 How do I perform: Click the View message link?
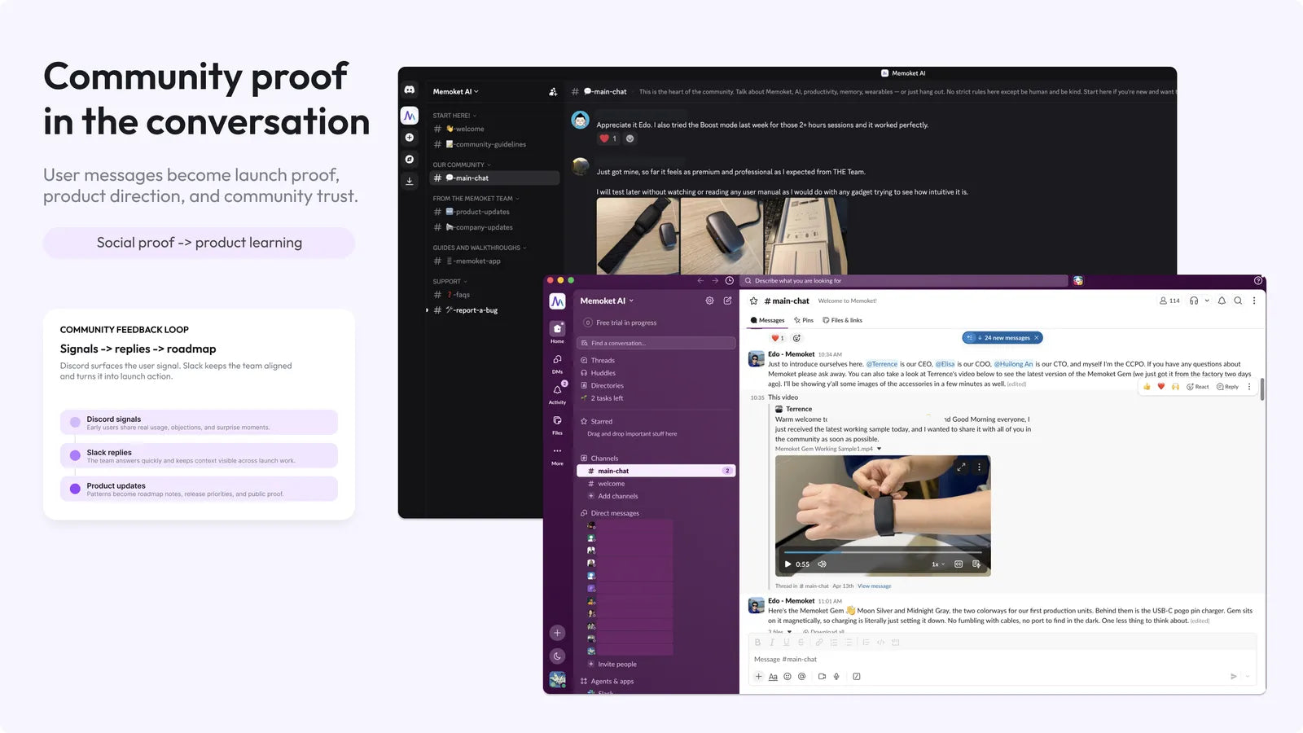pos(874,586)
